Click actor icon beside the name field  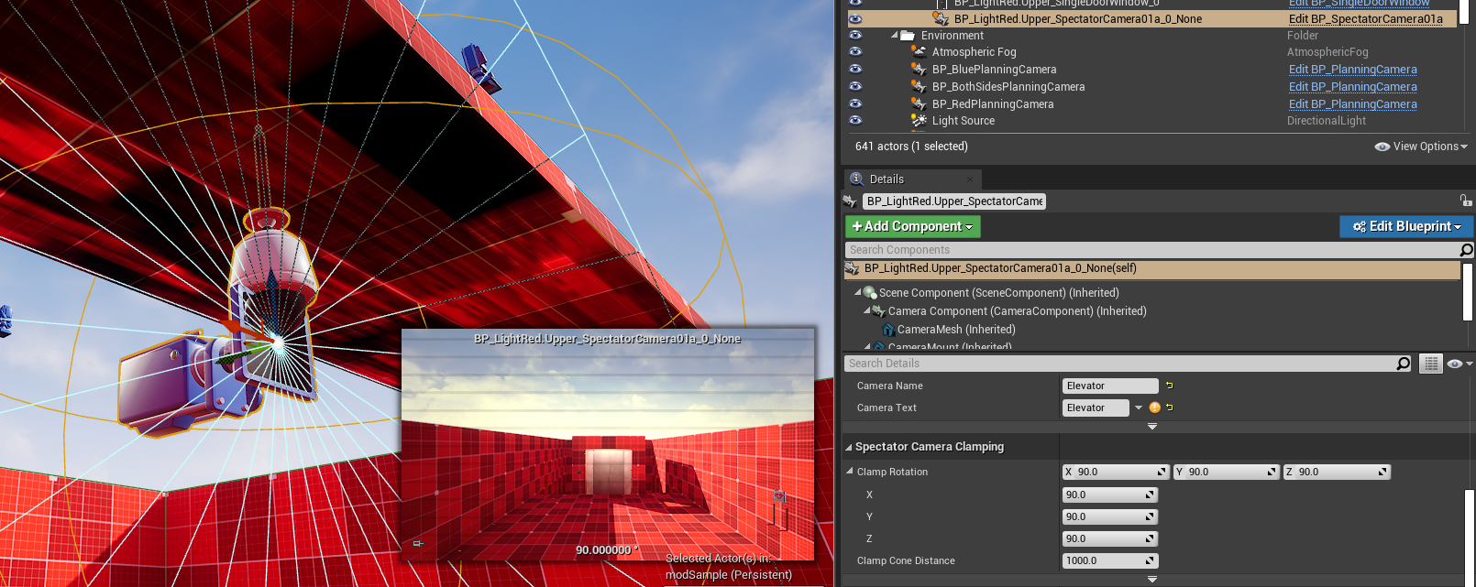pyautogui.click(x=850, y=201)
